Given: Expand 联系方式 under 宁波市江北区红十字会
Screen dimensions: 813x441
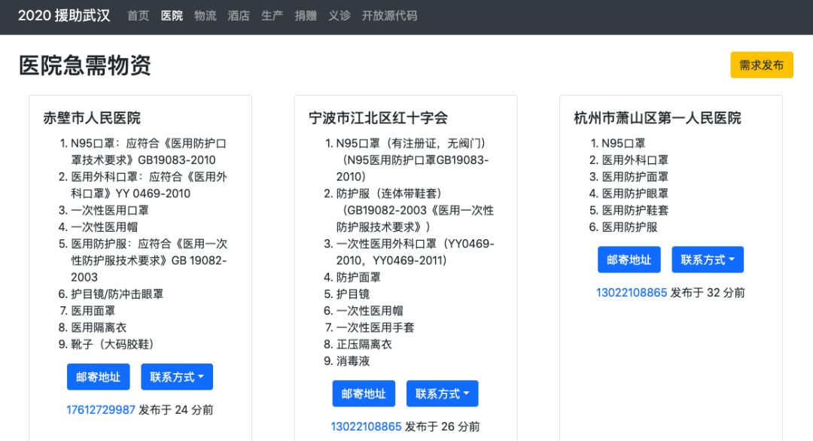Looking at the screenshot, I should point(443,393).
